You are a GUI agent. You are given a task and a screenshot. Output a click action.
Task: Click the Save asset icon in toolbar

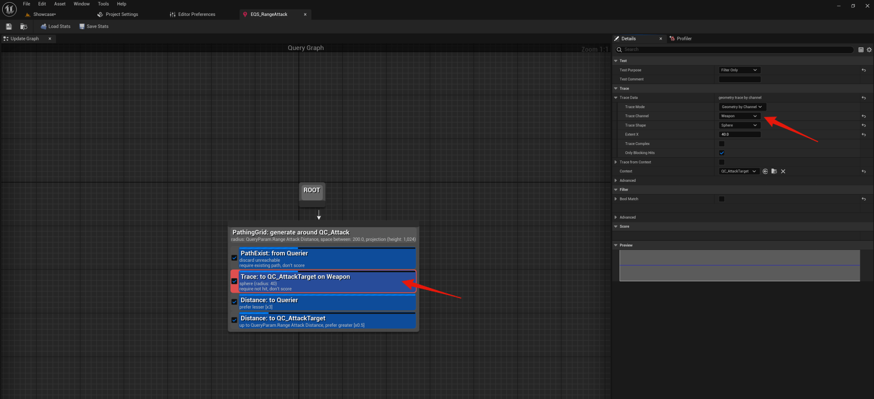pyautogui.click(x=9, y=26)
